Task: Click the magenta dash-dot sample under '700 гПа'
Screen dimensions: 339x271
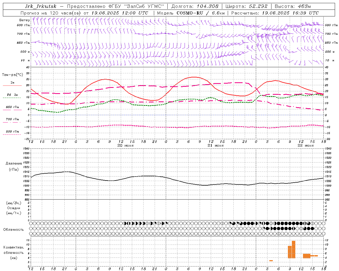Action: coord(12,123)
